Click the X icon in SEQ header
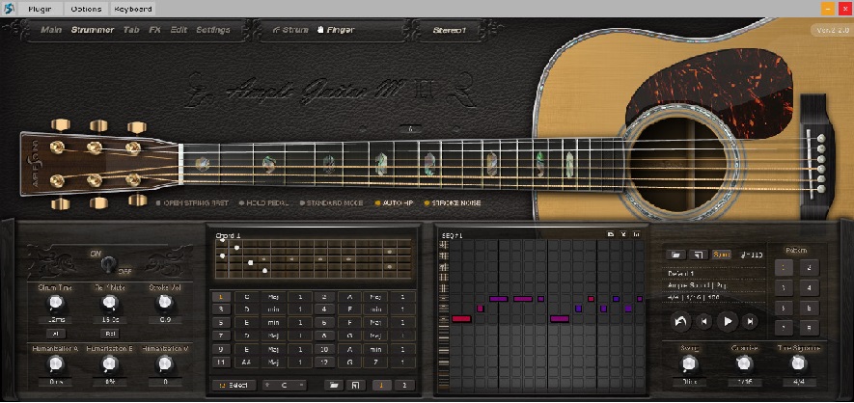Image resolution: width=854 pixels, height=403 pixels. 623,234
